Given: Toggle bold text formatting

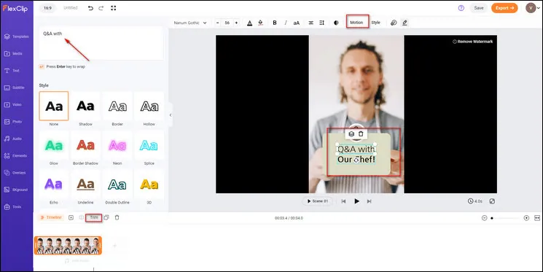Looking at the screenshot, I should click(275, 23).
